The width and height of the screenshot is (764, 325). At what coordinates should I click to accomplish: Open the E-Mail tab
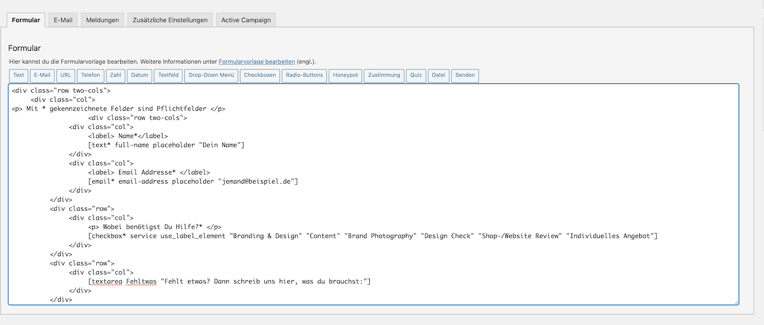tap(63, 20)
